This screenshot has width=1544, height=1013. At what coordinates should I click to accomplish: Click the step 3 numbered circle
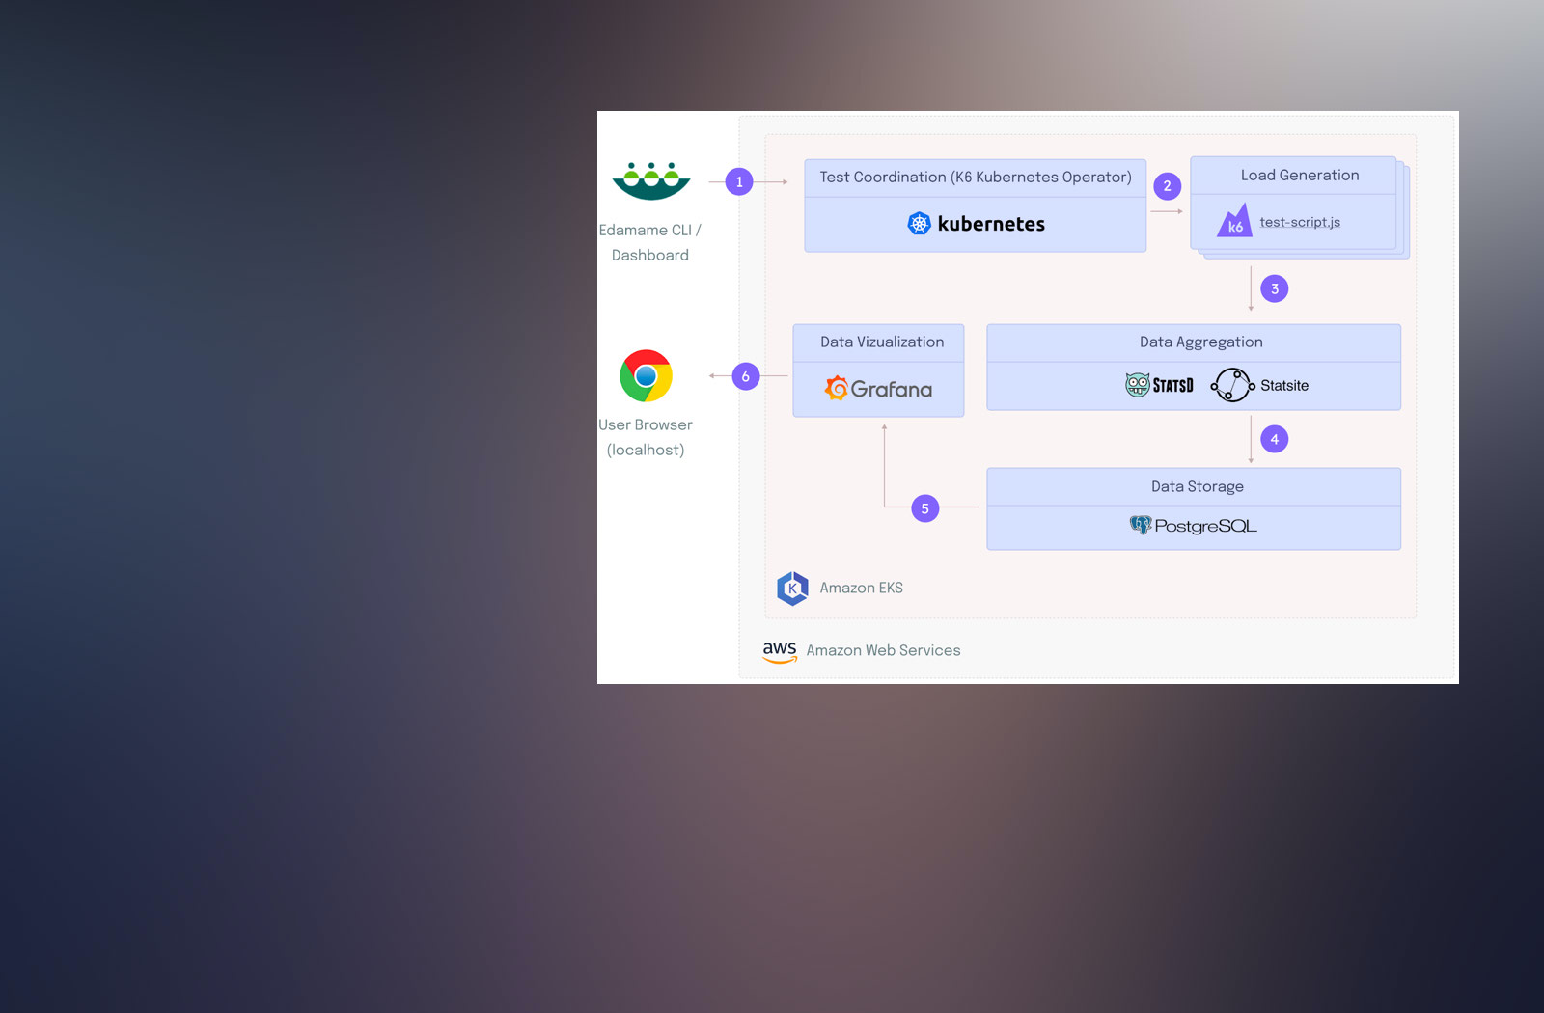click(1274, 288)
